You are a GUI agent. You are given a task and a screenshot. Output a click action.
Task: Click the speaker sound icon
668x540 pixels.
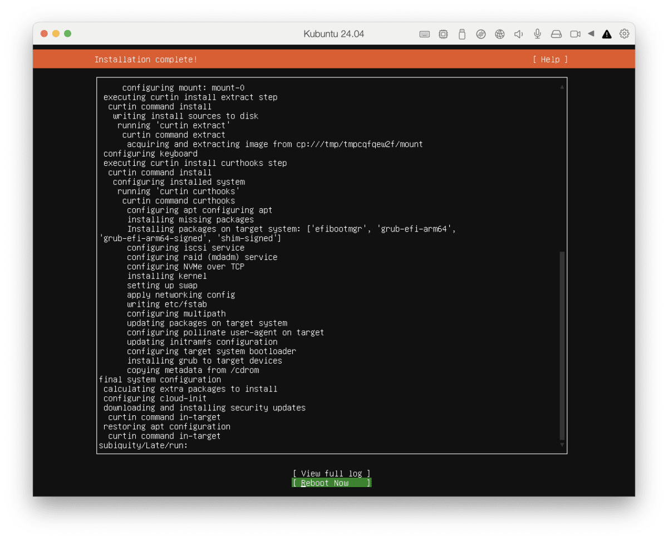[x=518, y=34]
